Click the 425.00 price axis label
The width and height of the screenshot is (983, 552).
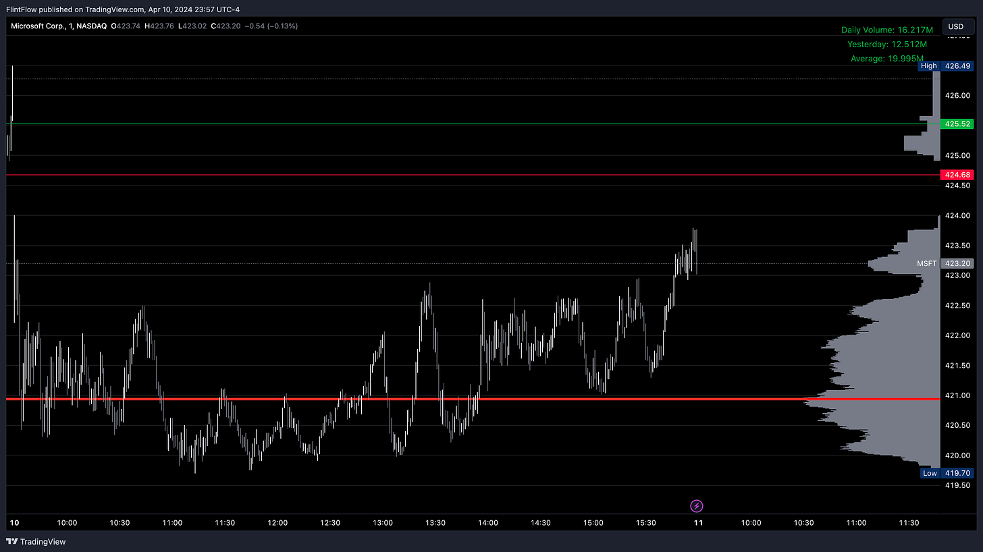(958, 156)
